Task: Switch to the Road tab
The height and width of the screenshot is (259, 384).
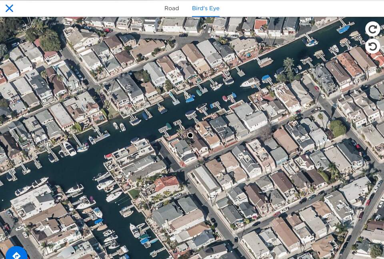Action: (x=172, y=8)
